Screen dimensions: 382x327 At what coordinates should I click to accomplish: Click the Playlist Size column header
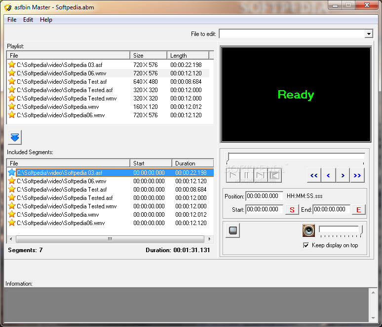[x=149, y=56]
